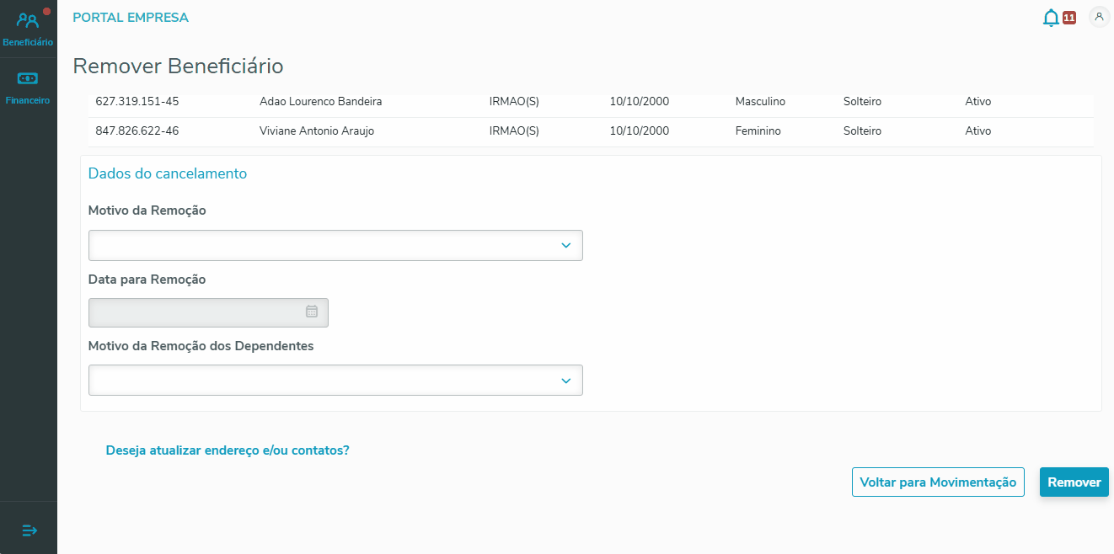Open the Beneficiário sidebar section

pyautogui.click(x=28, y=29)
